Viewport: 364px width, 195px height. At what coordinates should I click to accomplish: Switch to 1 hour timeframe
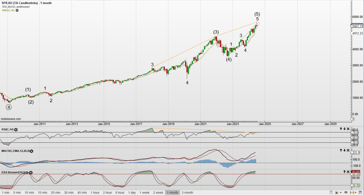[95, 192]
